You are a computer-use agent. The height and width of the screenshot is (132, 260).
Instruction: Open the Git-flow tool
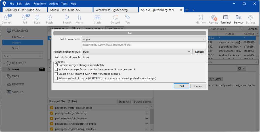click(x=201, y=19)
